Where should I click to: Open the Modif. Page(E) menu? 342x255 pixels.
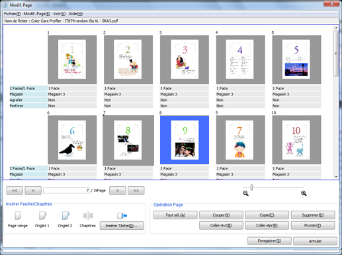(37, 14)
